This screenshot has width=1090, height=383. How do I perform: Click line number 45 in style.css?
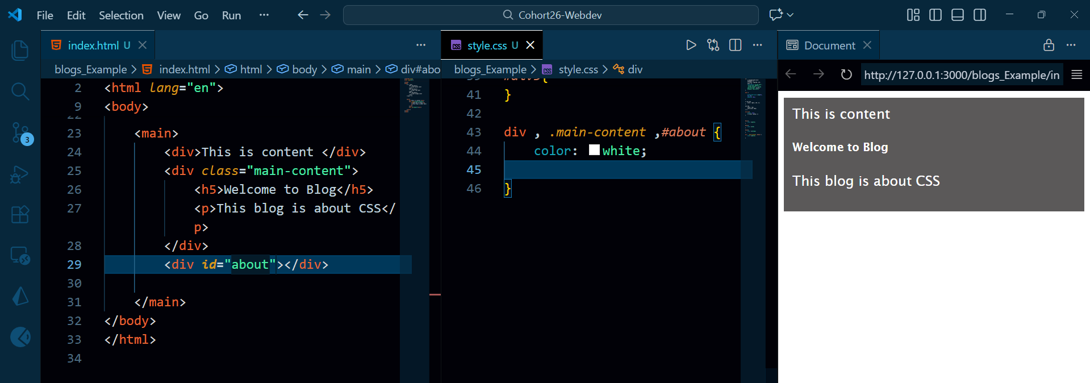(474, 169)
